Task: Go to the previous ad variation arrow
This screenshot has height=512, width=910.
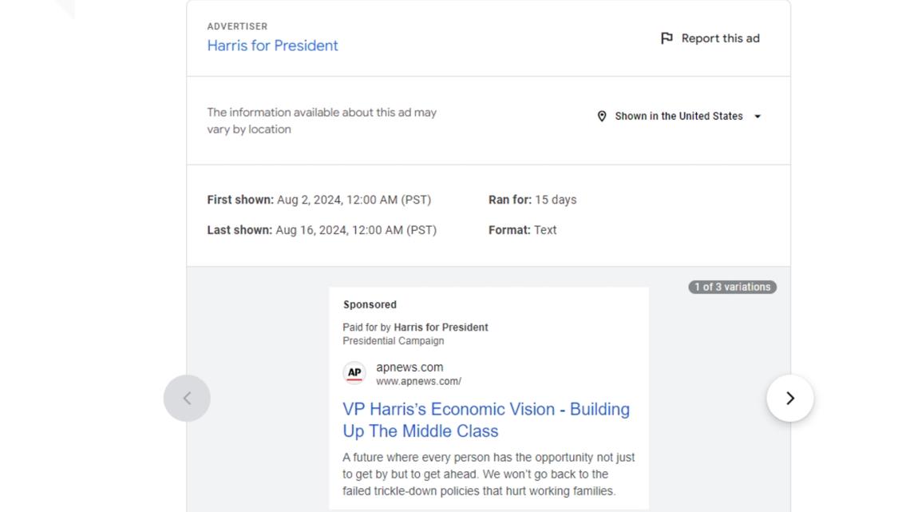Action: click(187, 399)
